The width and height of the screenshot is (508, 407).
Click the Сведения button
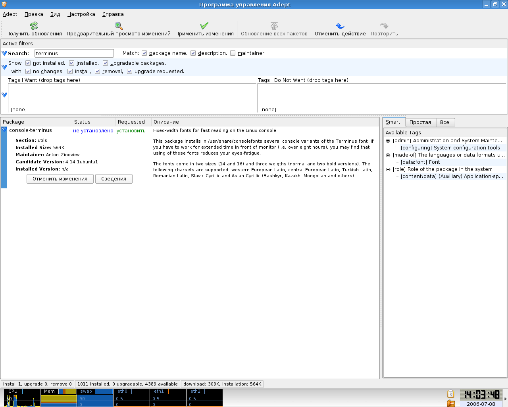[x=114, y=179]
